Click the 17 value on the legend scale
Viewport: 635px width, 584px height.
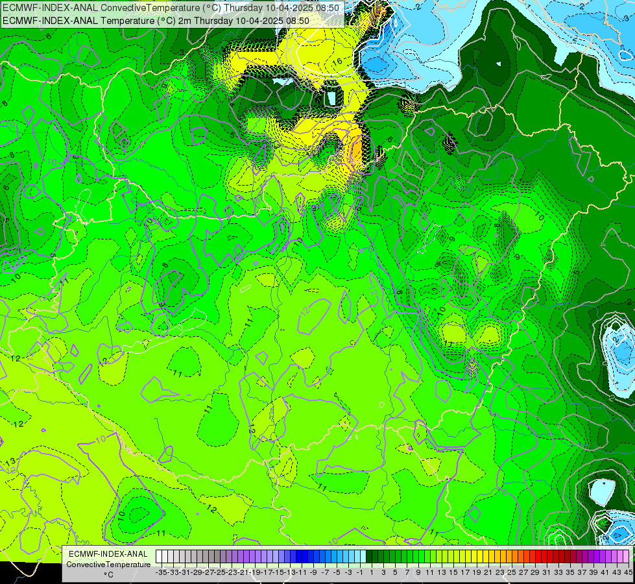click(x=465, y=572)
